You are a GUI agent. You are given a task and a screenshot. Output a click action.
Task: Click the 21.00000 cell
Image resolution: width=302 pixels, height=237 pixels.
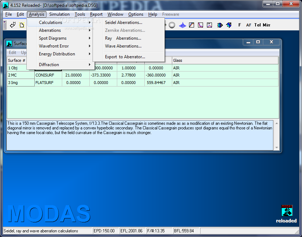click(x=76, y=75)
